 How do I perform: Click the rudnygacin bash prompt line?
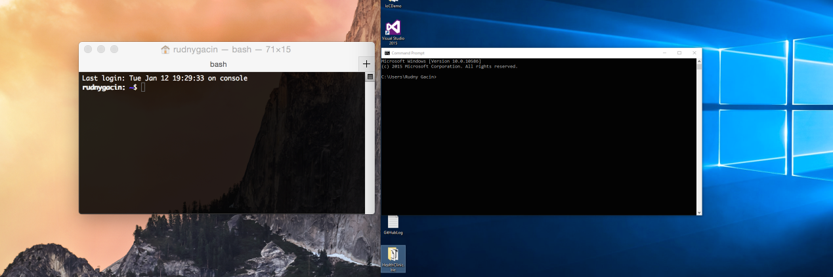[114, 87]
